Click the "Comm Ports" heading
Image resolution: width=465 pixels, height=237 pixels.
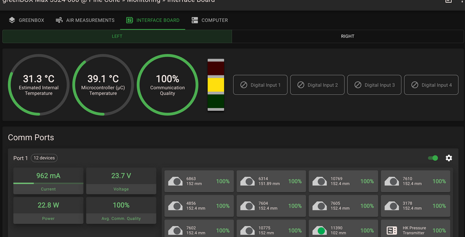tap(31, 137)
